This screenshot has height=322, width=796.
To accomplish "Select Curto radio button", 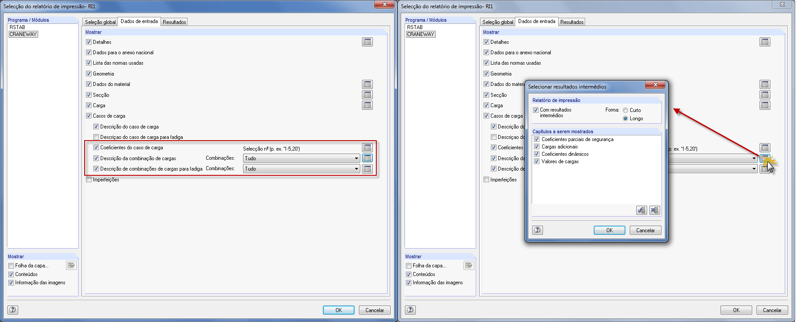I will click(x=625, y=110).
